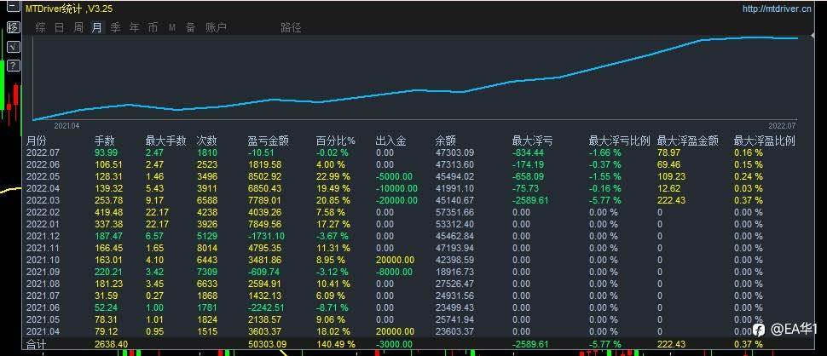Click the 最大浮盈金额 column header
The width and height of the screenshot is (827, 356).
(688, 141)
